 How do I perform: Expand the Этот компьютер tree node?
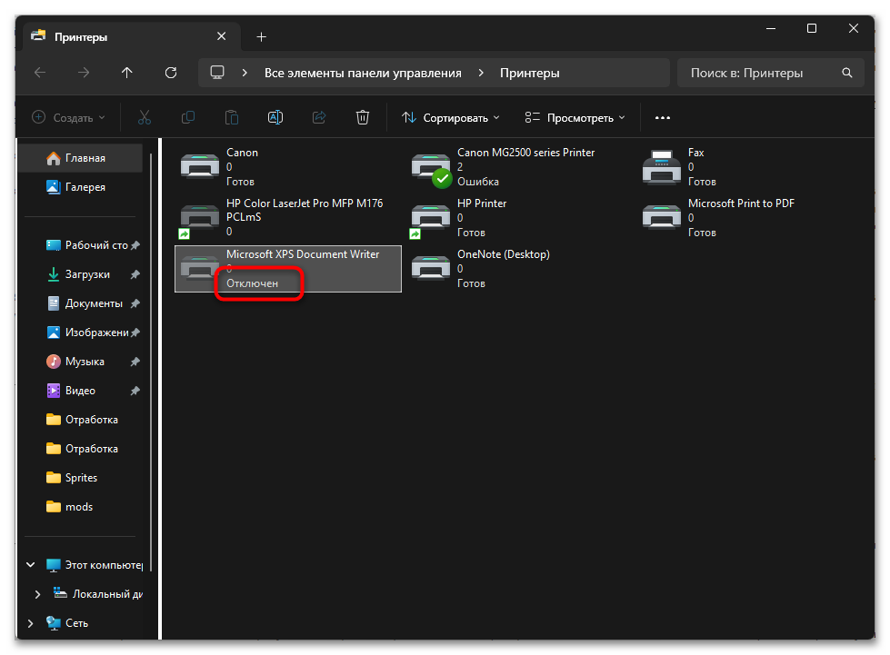[x=31, y=565]
